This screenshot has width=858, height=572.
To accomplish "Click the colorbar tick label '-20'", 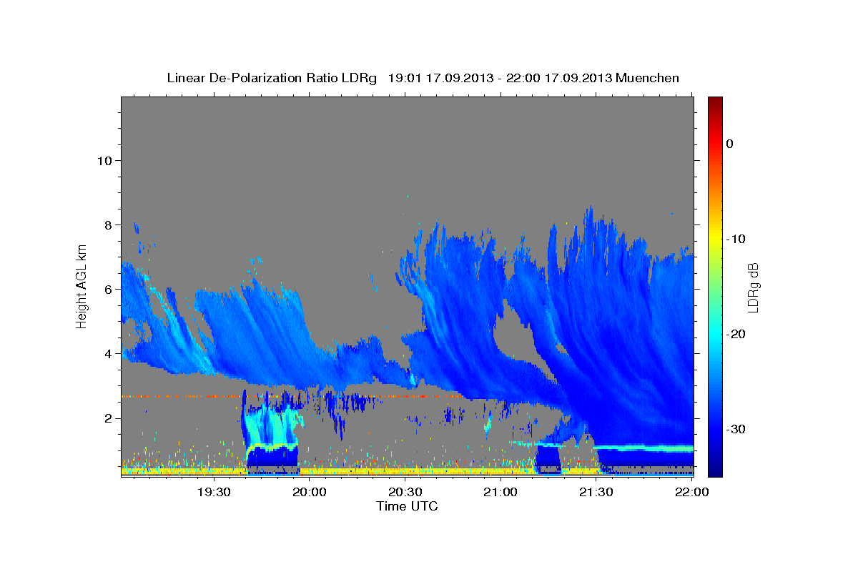I will [x=736, y=334].
